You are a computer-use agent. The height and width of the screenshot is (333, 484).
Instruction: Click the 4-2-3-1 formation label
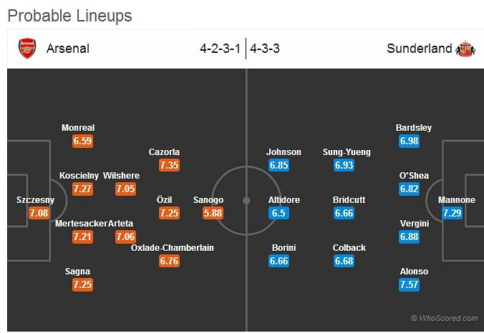pyautogui.click(x=220, y=49)
